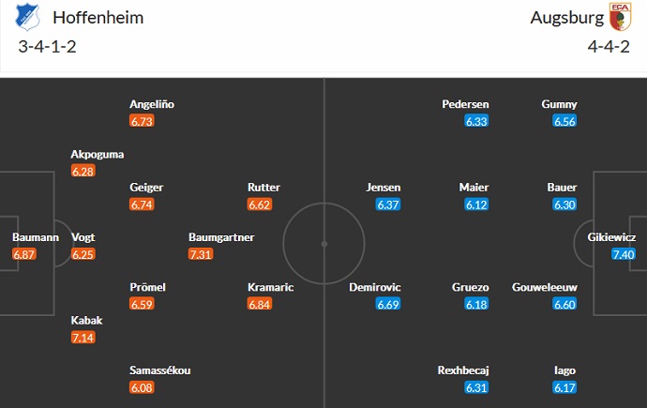Select player Akpoguma
This screenshot has height=408, width=647.
(x=98, y=154)
